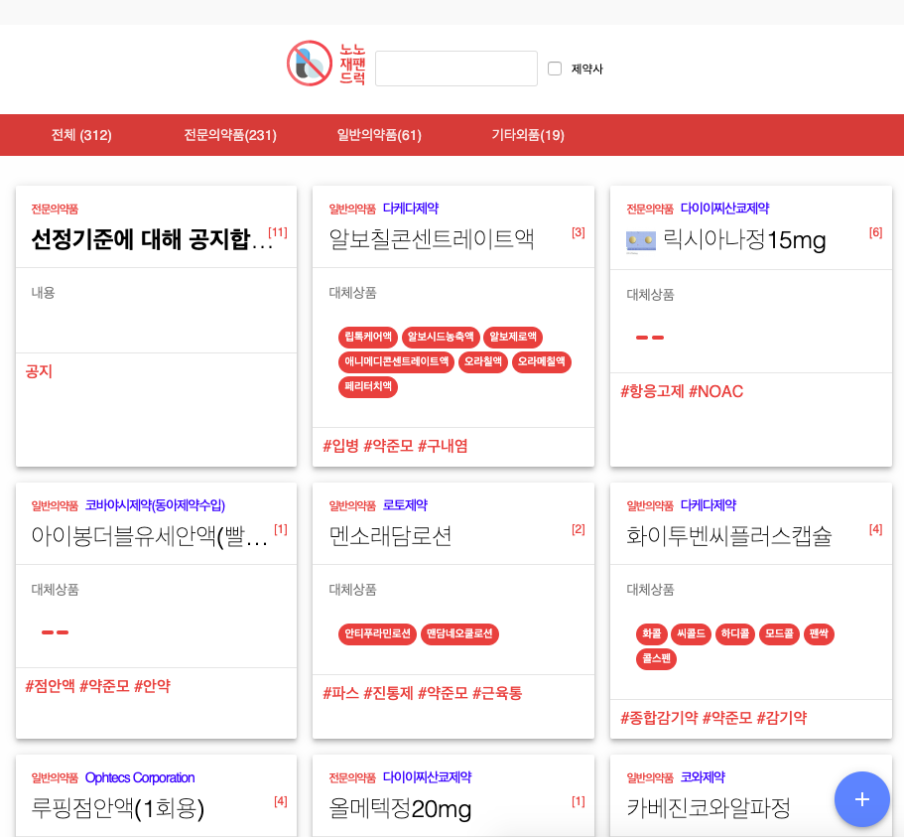
Task: Click the Ophtecs Corporation manufacturer link
Action: pyautogui.click(x=140, y=777)
